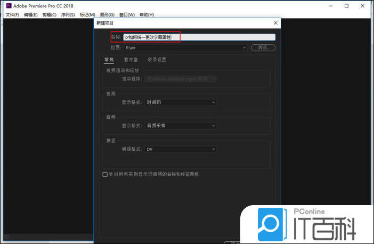Viewport: 374px width, 244px height.
Task: Switch to the 暂存盘 tab
Action: pos(131,60)
